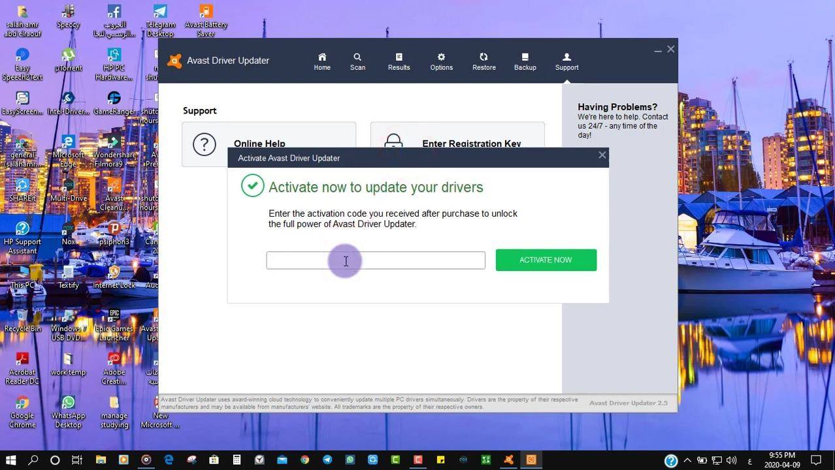This screenshot has height=470, width=835.
Task: Open Multi-Drive desktop icon
Action: (x=68, y=191)
